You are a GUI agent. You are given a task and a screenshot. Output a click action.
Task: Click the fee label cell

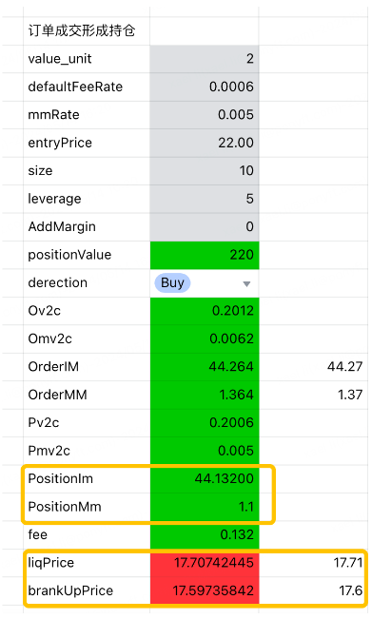87,535
